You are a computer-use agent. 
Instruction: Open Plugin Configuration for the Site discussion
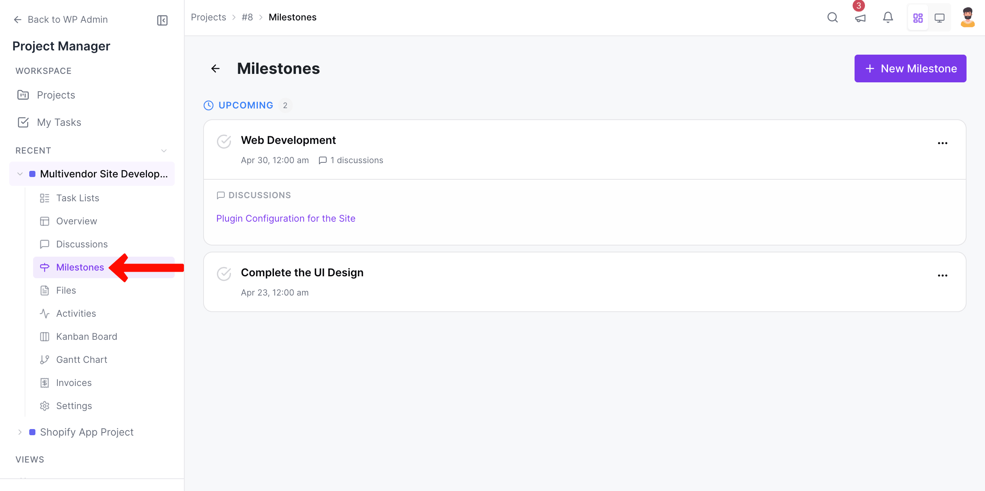[x=285, y=218]
